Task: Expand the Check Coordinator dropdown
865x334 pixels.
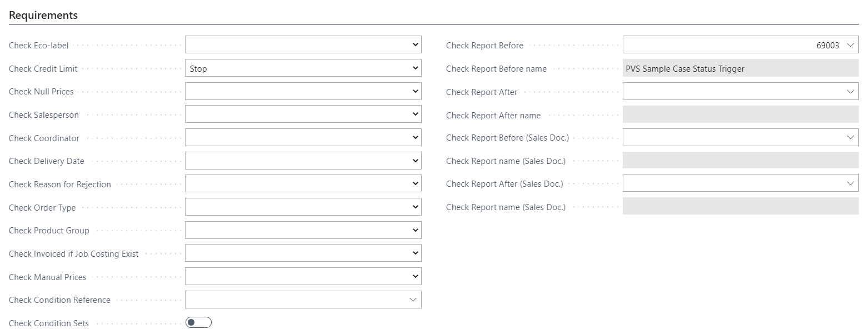Action: pos(303,138)
